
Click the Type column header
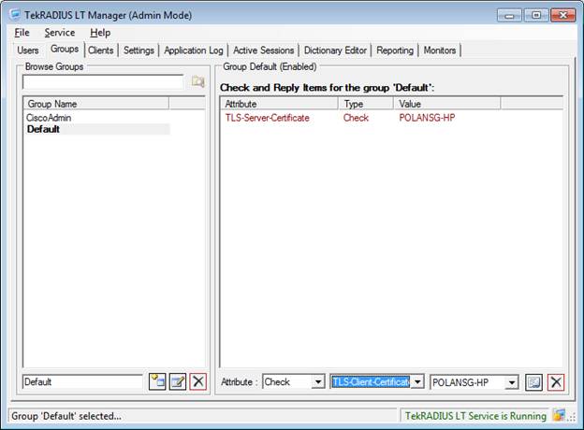click(x=366, y=104)
